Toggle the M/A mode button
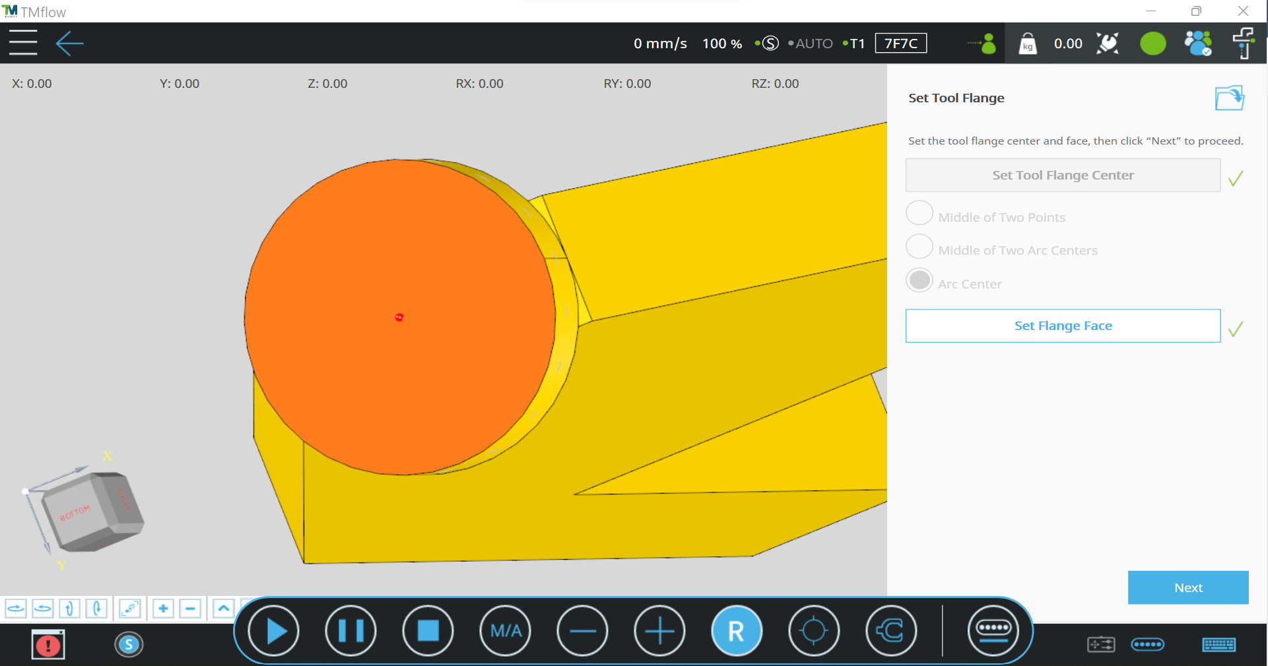 pyautogui.click(x=506, y=631)
